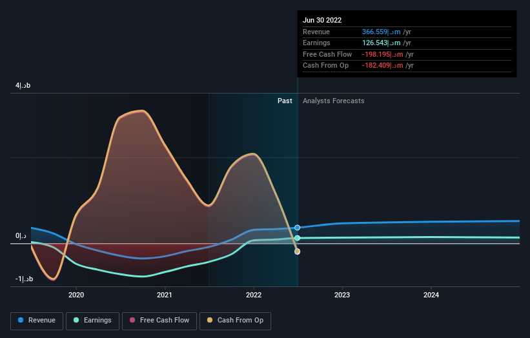Toggle the Free Cash Flow legend series
Image resolution: width=530 pixels, height=338 pixels.
click(x=159, y=321)
